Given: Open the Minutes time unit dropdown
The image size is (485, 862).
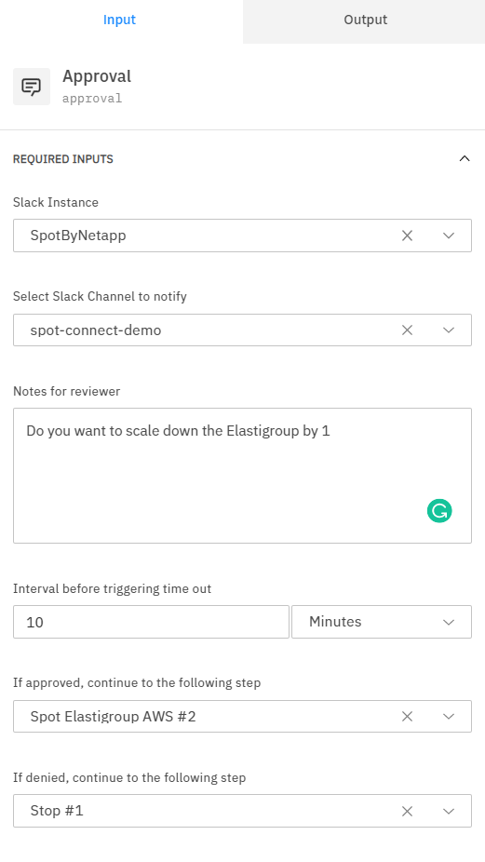Looking at the screenshot, I should pos(382,622).
